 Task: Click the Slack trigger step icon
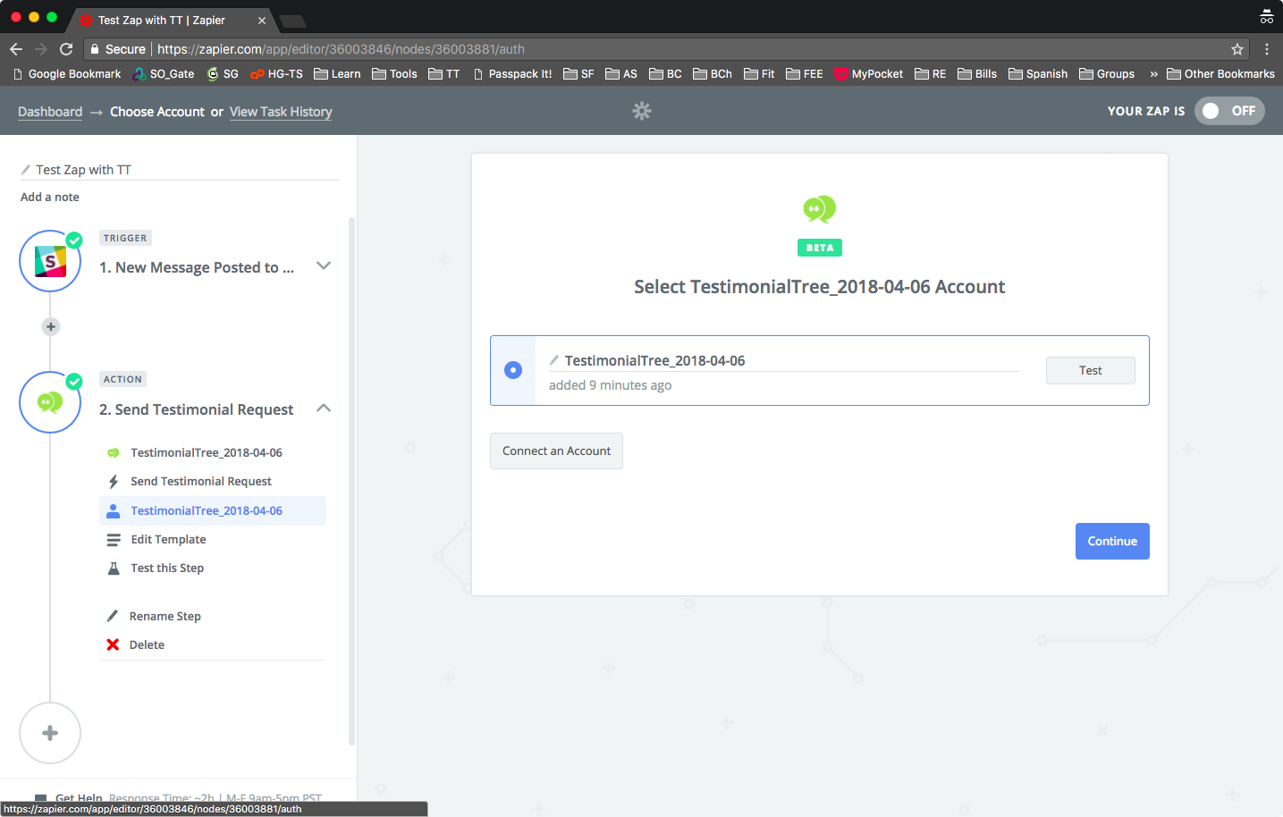(50, 261)
